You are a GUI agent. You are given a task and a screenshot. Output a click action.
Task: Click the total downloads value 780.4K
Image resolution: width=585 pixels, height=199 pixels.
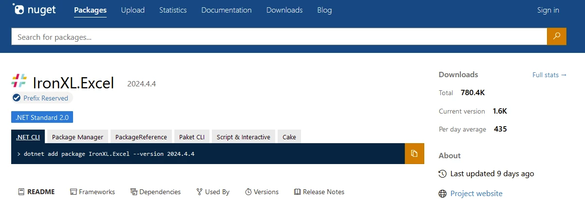click(472, 93)
